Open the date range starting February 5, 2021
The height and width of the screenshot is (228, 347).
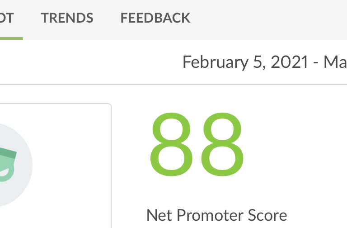pyautogui.click(x=264, y=62)
